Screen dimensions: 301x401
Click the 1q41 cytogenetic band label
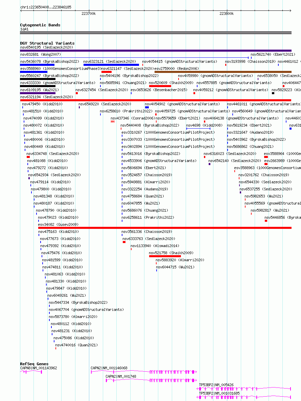24,29
